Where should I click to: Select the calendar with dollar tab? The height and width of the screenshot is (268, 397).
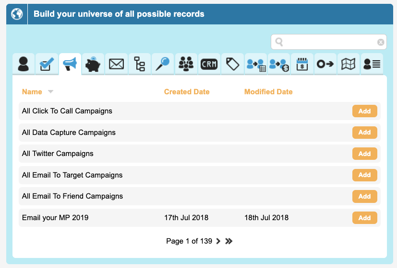[302, 64]
